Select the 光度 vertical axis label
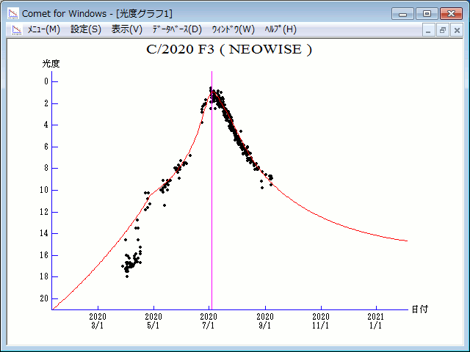Image resolution: width=470 pixels, height=352 pixels. pyautogui.click(x=51, y=64)
